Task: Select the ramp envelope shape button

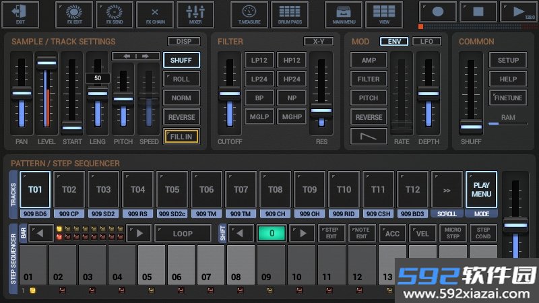Action: (x=369, y=137)
